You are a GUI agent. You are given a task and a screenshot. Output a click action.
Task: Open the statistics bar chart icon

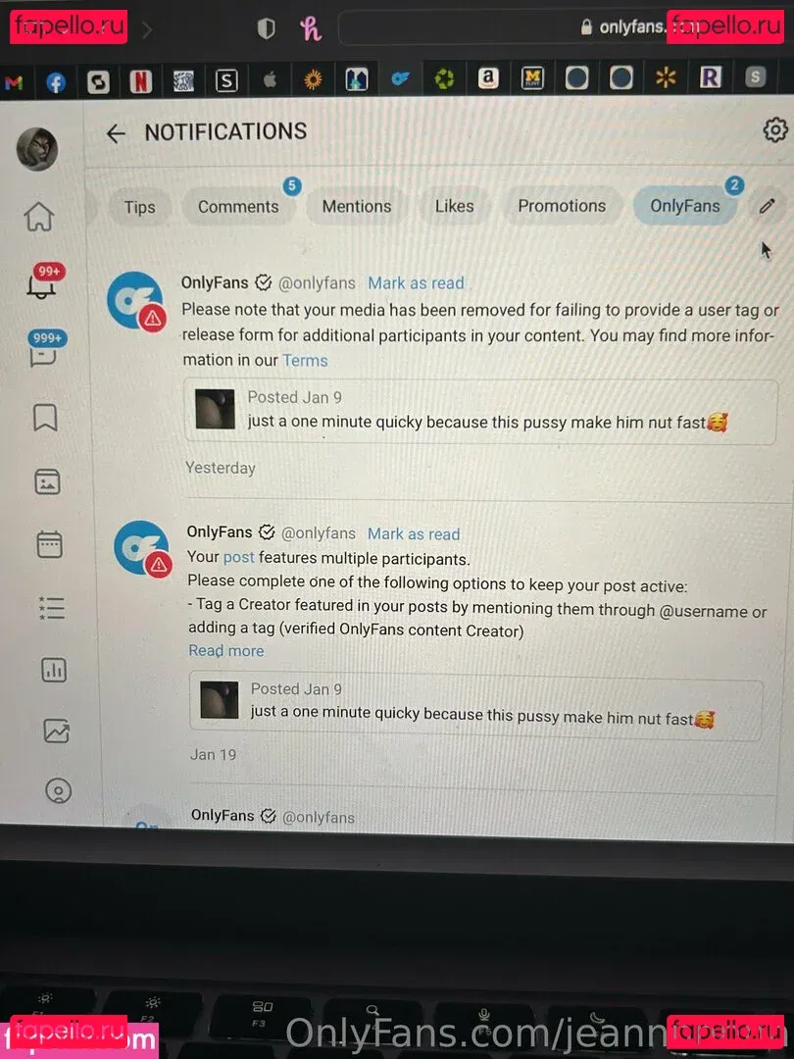click(54, 670)
